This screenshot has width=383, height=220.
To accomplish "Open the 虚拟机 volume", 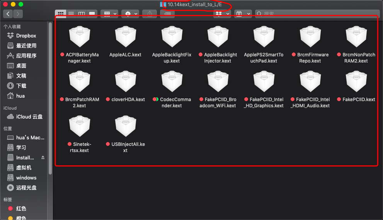I will [24, 168].
